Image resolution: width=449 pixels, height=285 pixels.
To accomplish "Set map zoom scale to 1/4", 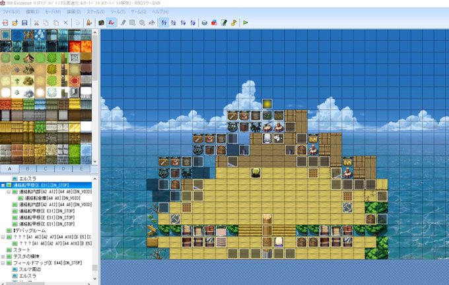I will pos(184,22).
